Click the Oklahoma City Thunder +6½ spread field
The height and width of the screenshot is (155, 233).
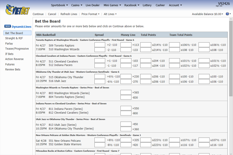pos(100,77)
